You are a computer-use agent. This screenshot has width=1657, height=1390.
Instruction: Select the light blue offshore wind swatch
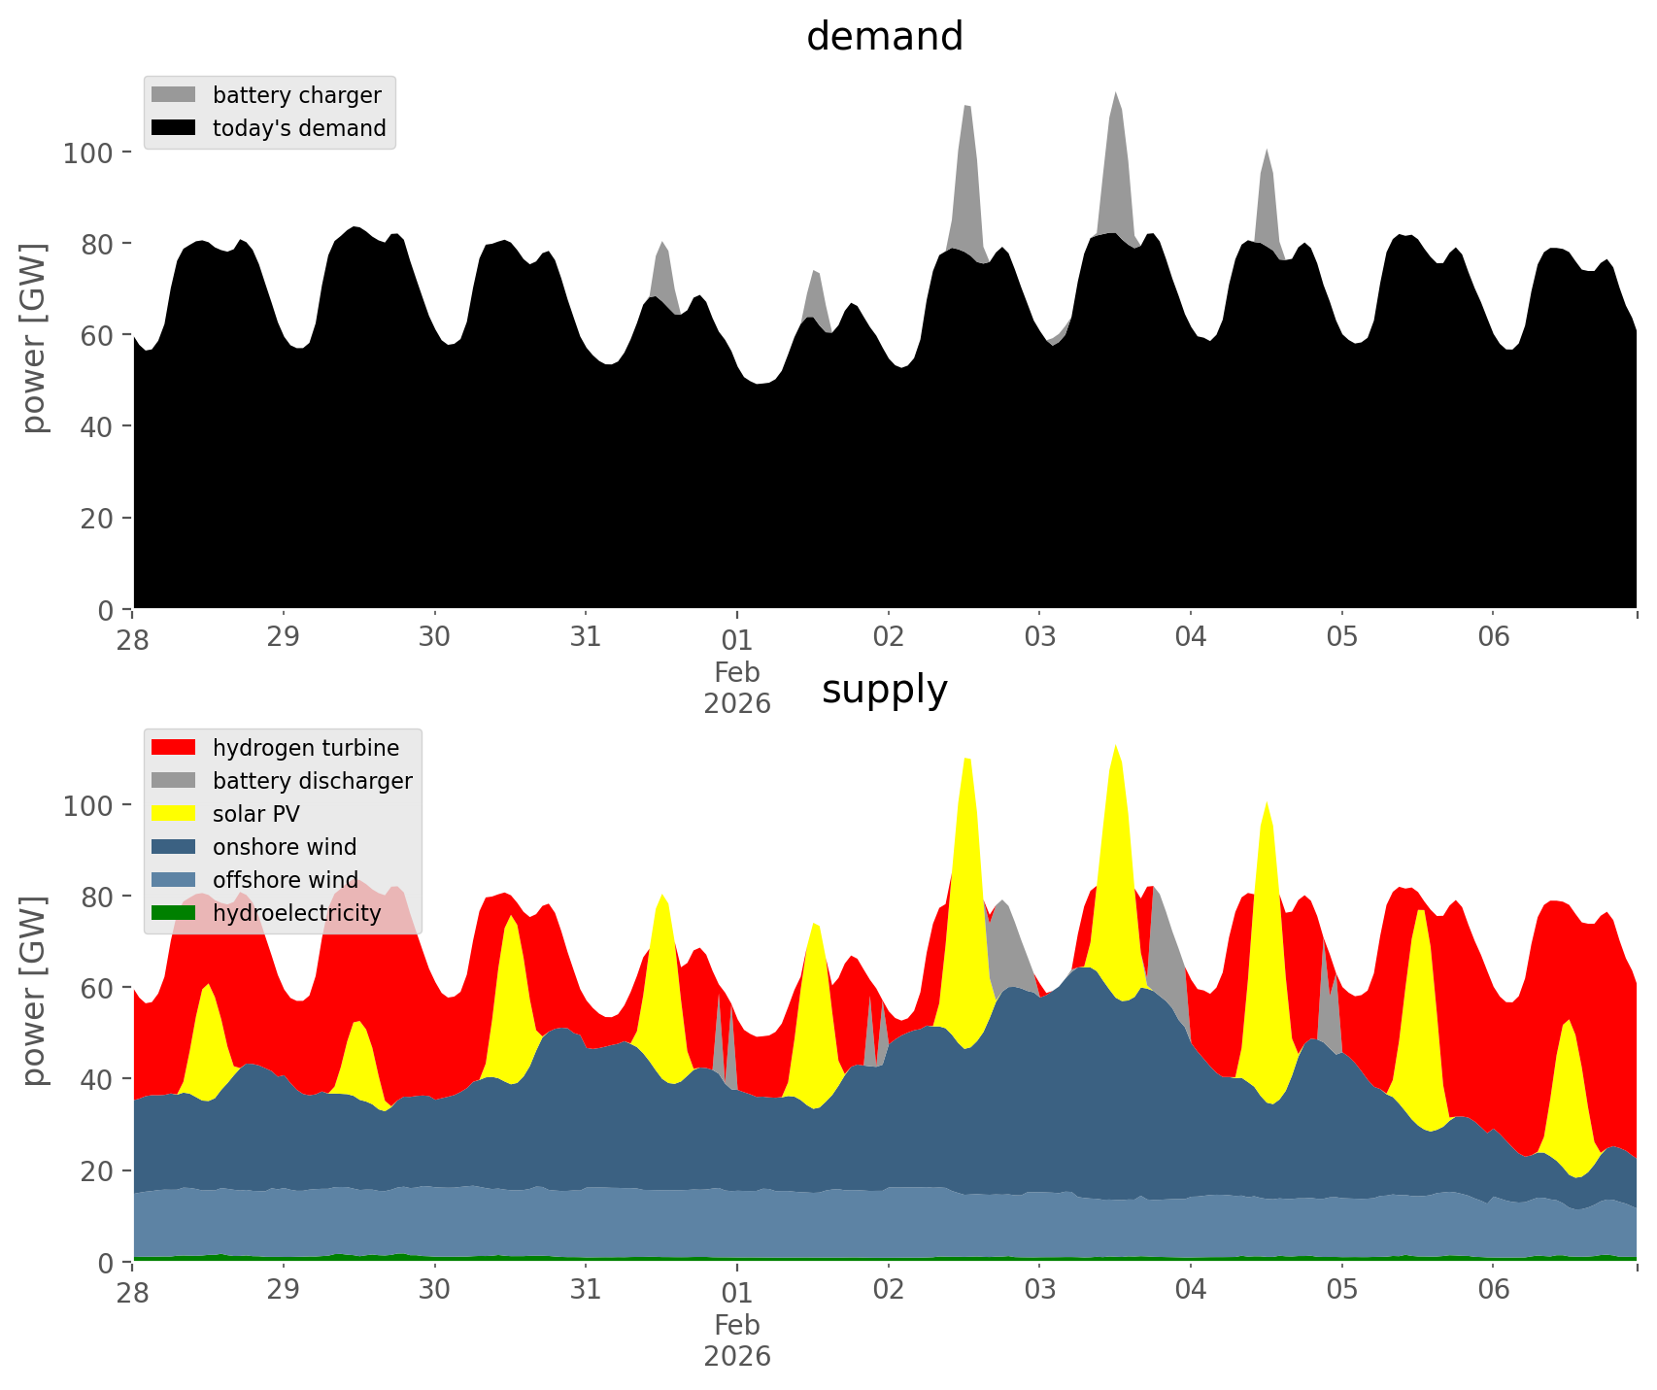(x=174, y=880)
